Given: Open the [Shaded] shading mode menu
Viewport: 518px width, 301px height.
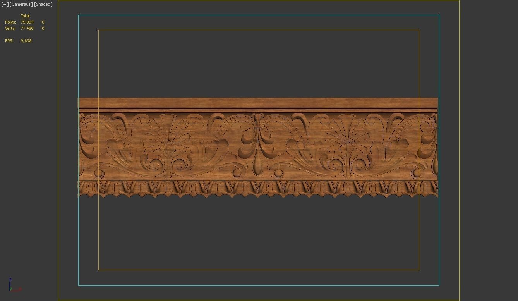Looking at the screenshot, I should click(43, 5).
